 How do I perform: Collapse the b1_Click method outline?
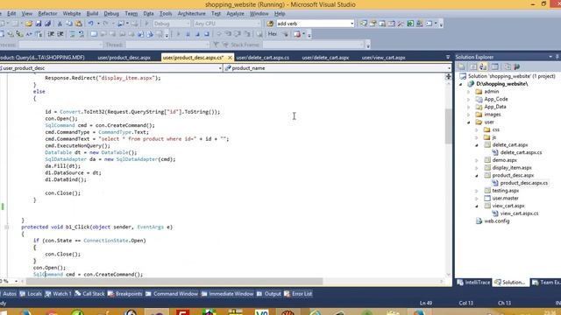pyautogui.click(x=6, y=227)
